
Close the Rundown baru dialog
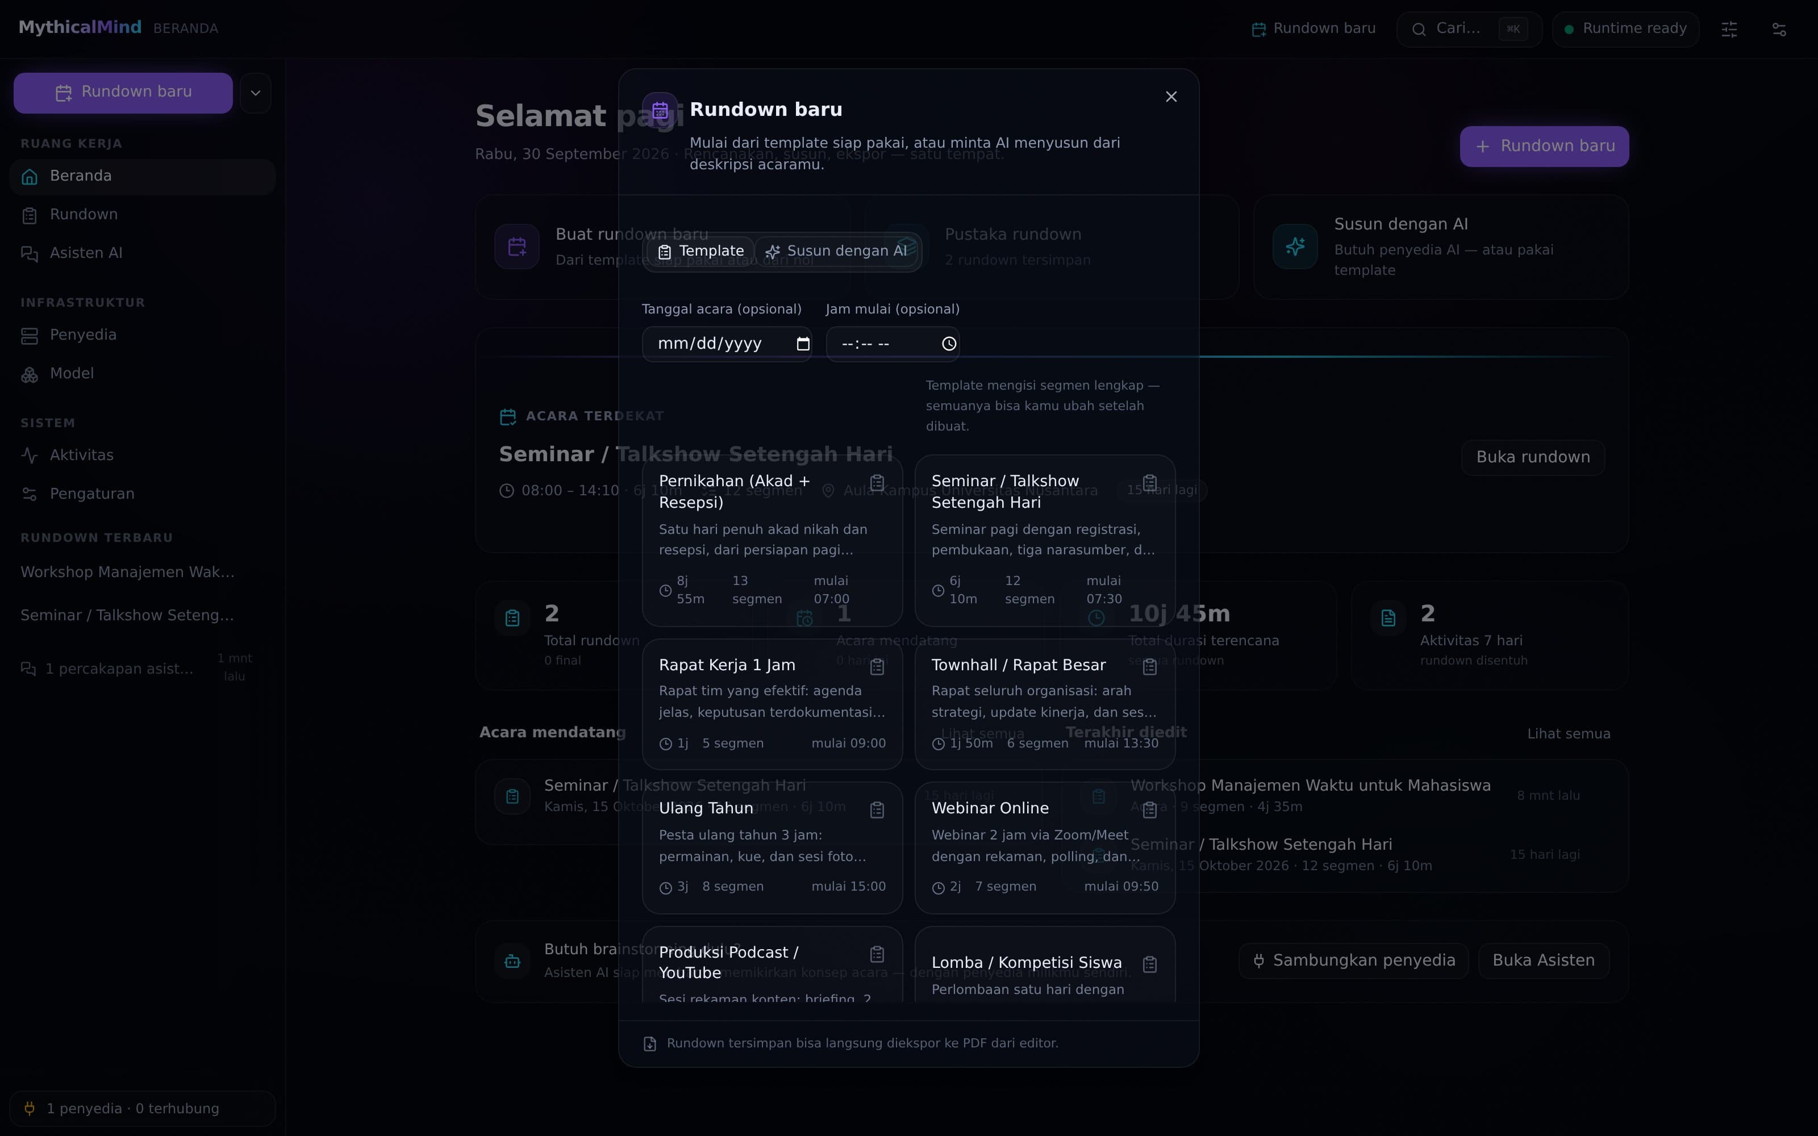click(x=1170, y=97)
